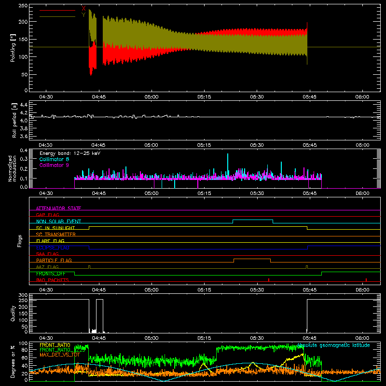Click the 300 value on Quality axis
This screenshot has height=386, width=386.
(x=23, y=295)
